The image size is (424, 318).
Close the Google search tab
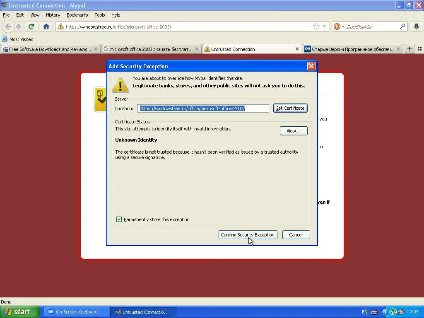coord(197,49)
